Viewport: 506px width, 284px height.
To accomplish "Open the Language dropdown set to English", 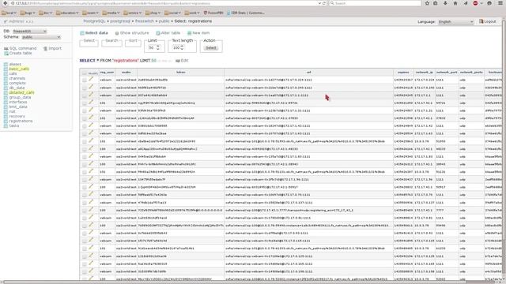I will (455, 22).
